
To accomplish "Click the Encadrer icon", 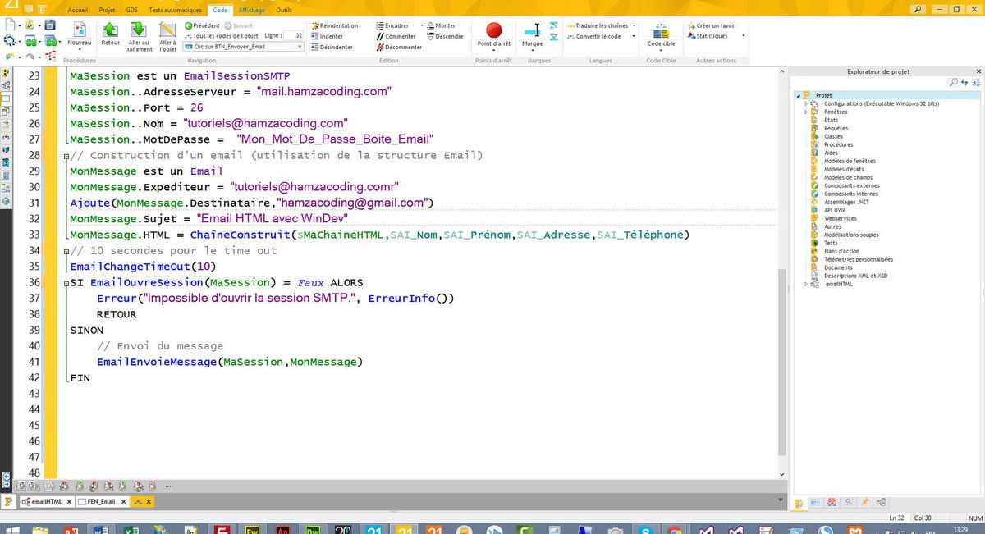I will (x=399, y=25).
